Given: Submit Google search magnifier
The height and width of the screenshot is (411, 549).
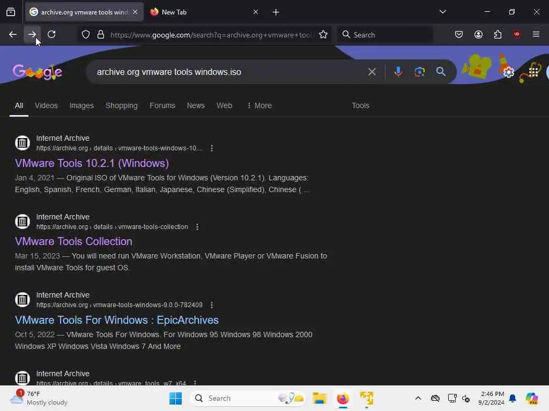Looking at the screenshot, I should pyautogui.click(x=441, y=72).
